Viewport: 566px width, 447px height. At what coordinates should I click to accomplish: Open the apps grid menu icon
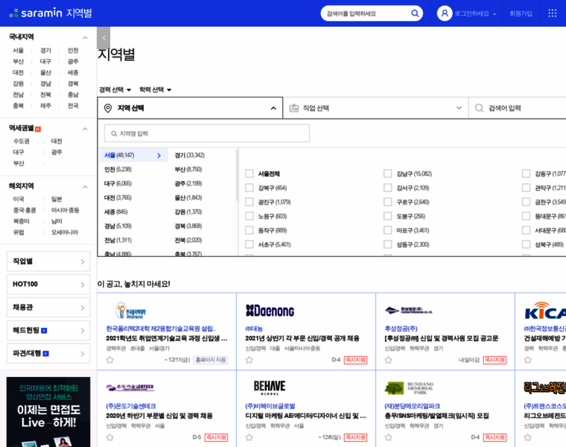coord(552,13)
